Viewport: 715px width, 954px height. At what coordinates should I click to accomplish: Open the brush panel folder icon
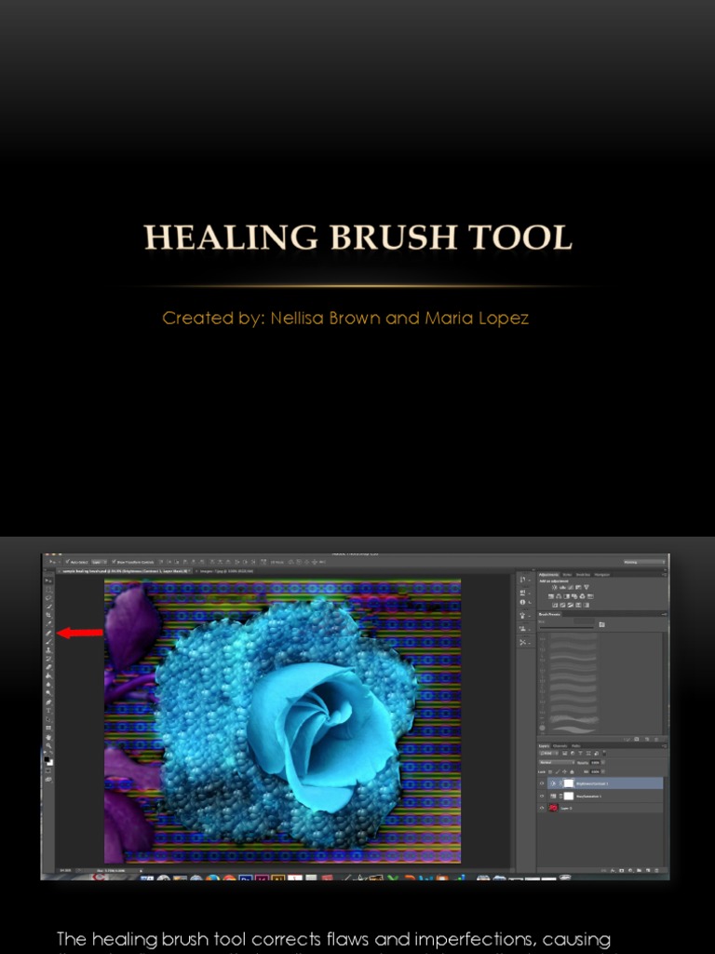(x=602, y=625)
